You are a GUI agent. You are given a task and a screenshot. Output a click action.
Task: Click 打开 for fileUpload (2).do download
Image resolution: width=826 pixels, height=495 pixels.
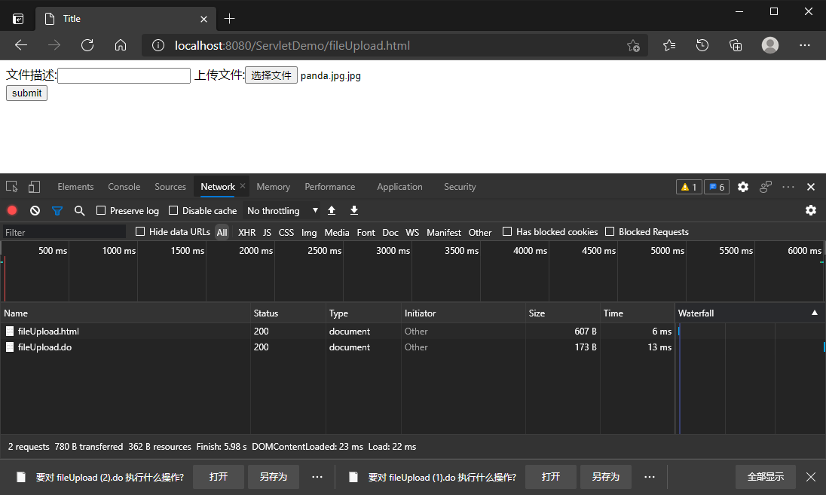[x=218, y=477]
